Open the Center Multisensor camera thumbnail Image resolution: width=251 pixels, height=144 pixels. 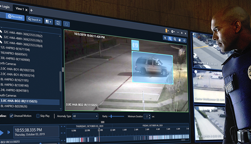[x=209, y=86]
